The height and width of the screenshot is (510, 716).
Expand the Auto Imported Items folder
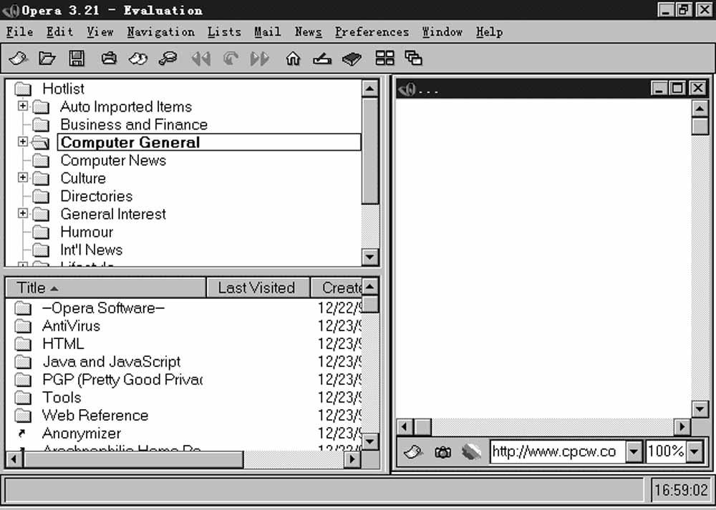(x=22, y=106)
